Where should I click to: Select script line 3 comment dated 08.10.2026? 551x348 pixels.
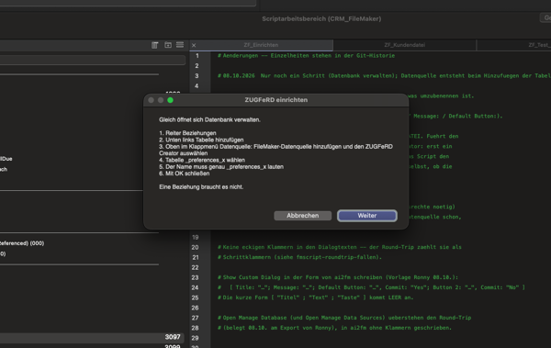[x=384, y=75]
